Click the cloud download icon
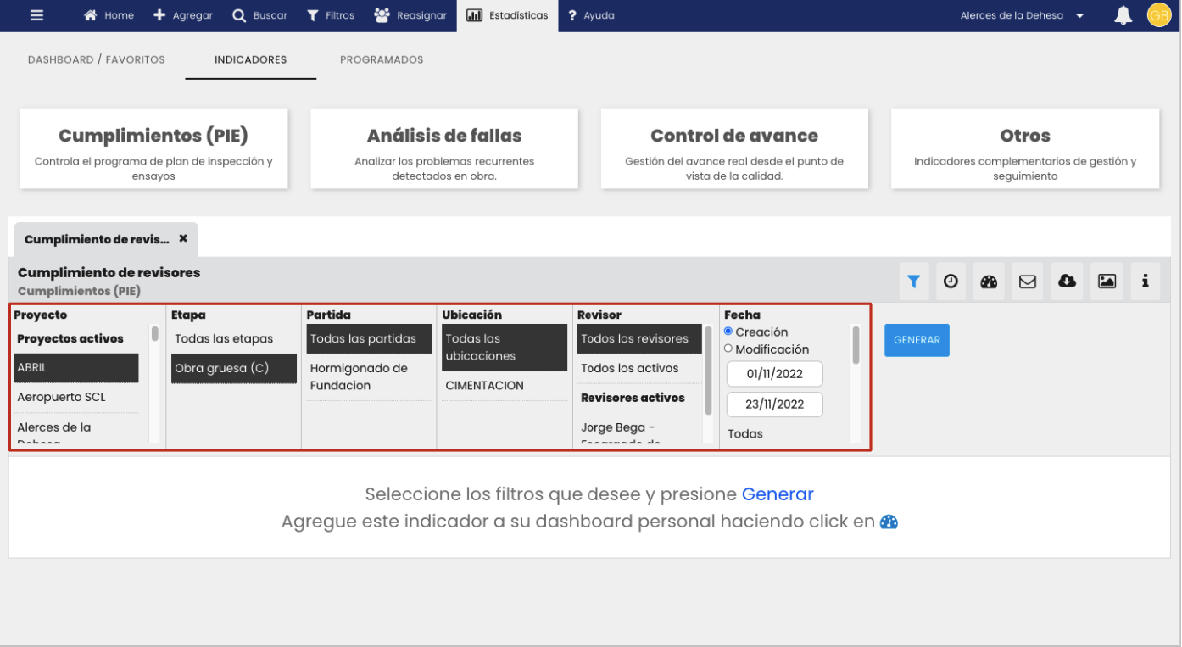The width and height of the screenshot is (1182, 647). 1067,282
